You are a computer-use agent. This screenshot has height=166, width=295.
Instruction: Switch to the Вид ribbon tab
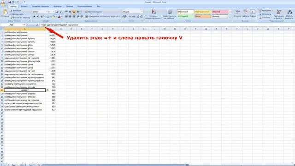98,6
